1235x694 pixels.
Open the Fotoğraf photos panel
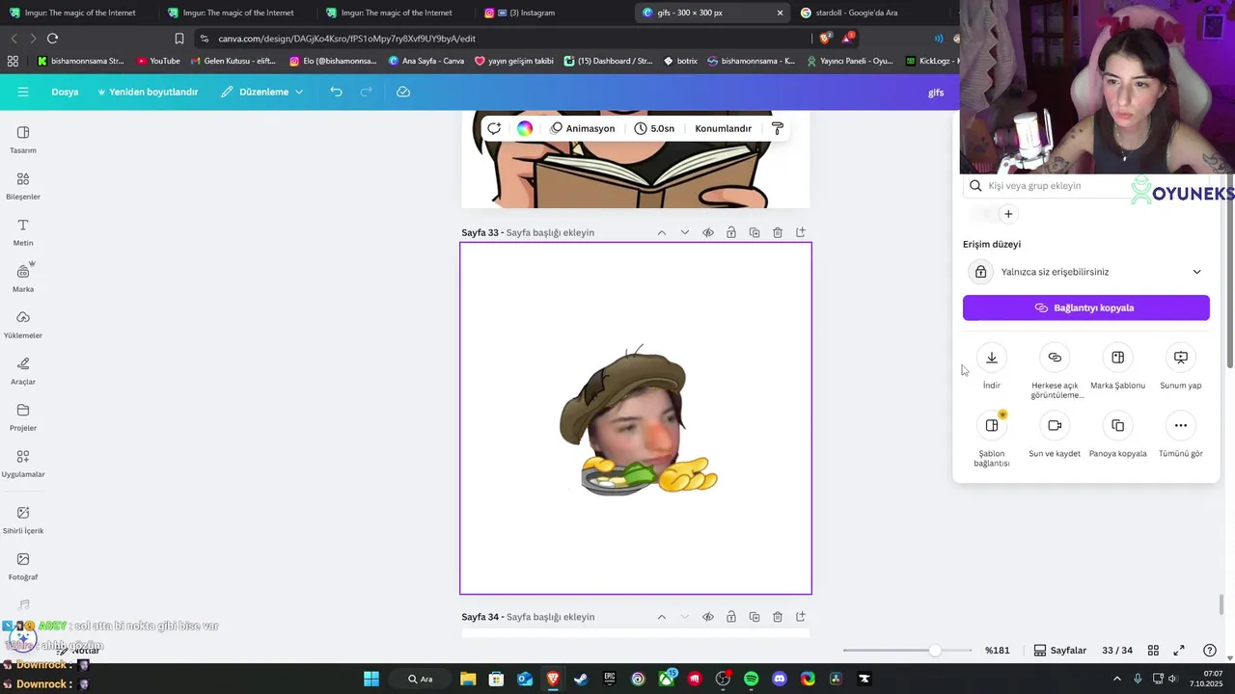coord(23,567)
